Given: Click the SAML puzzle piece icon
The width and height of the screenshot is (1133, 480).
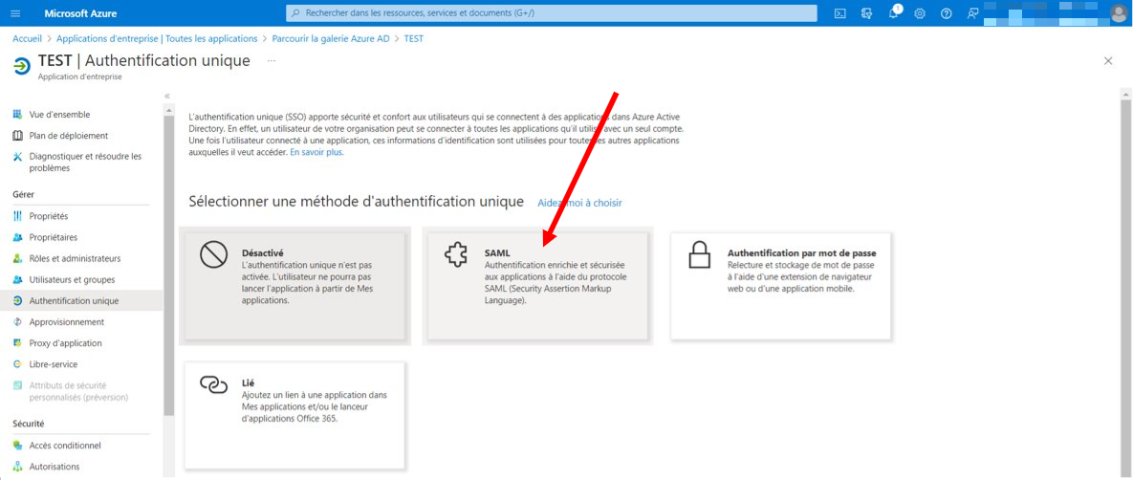Looking at the screenshot, I should click(455, 254).
